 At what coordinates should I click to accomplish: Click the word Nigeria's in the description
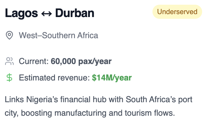point(42,100)
